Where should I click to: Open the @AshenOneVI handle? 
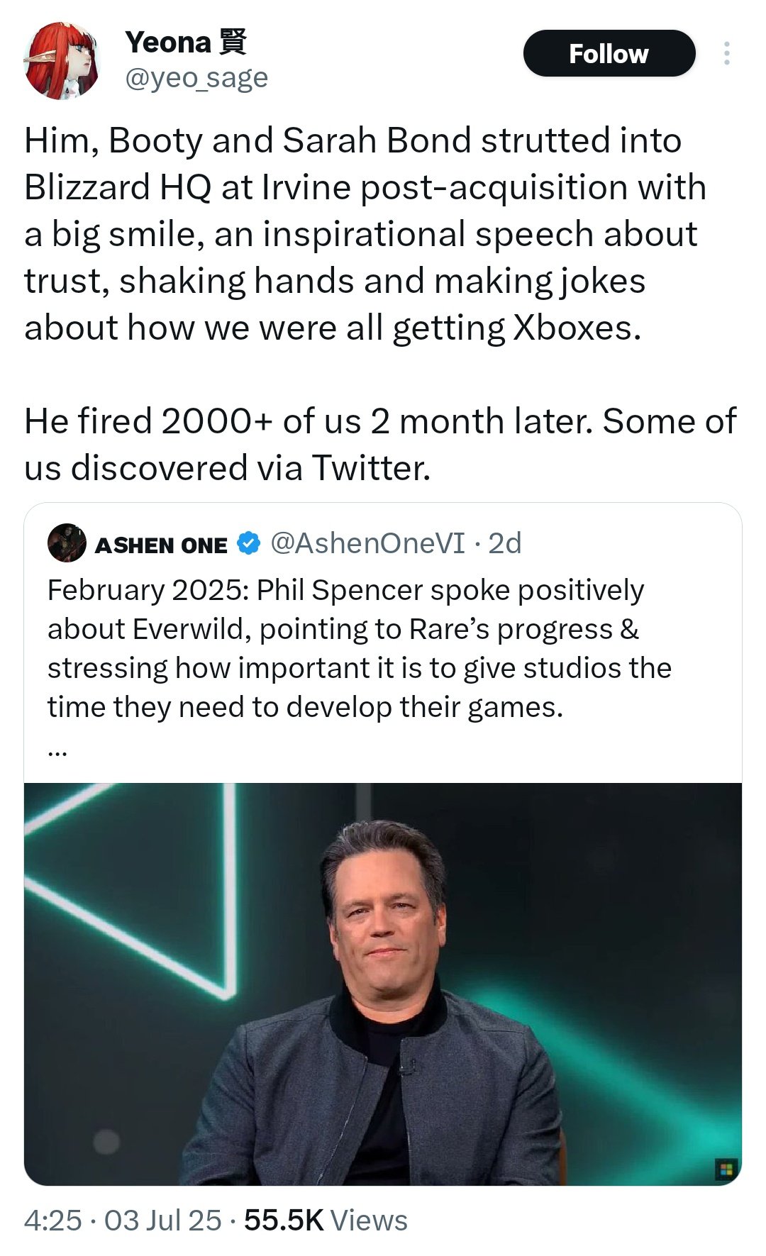click(x=367, y=543)
